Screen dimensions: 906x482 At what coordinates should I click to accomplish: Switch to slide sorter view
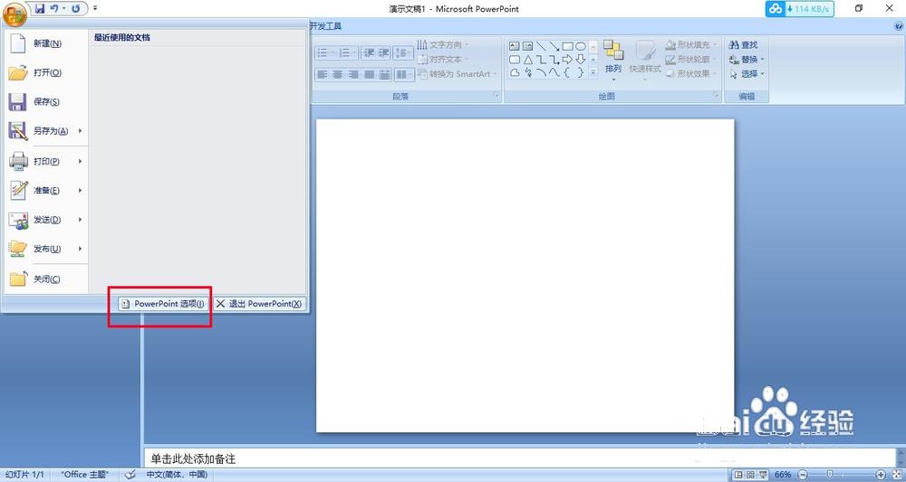coord(750,475)
